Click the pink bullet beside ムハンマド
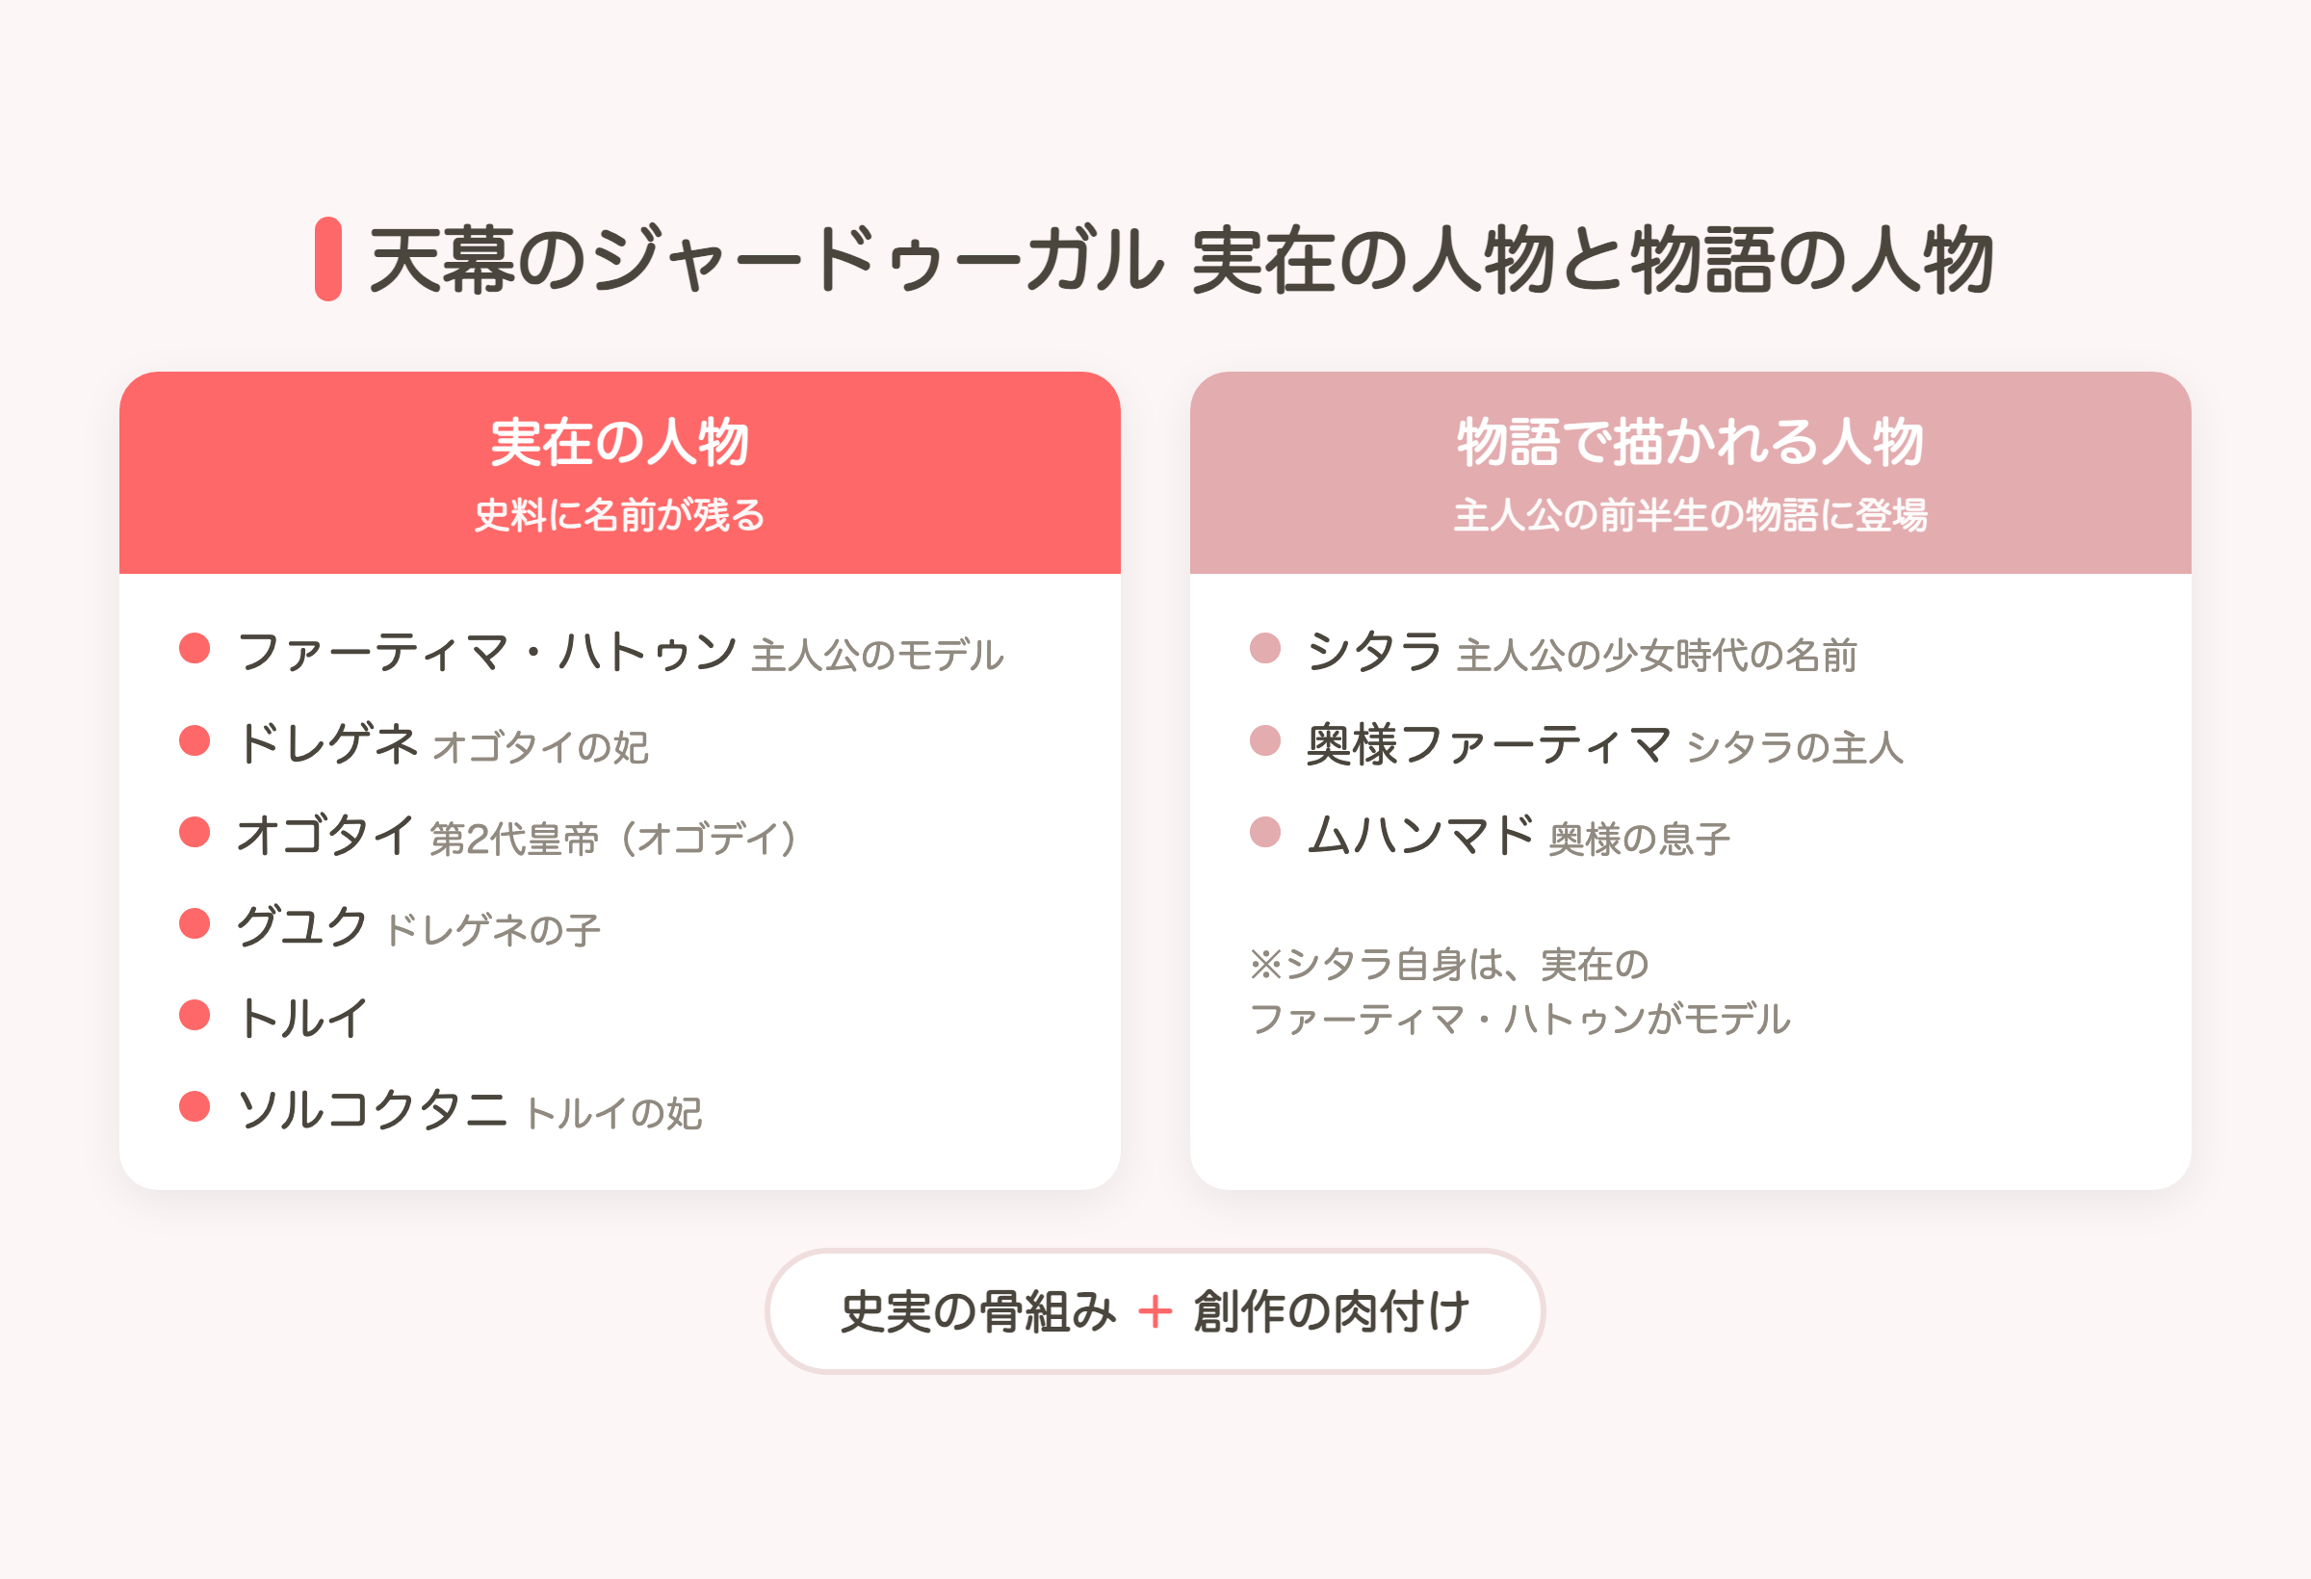 pos(1265,832)
